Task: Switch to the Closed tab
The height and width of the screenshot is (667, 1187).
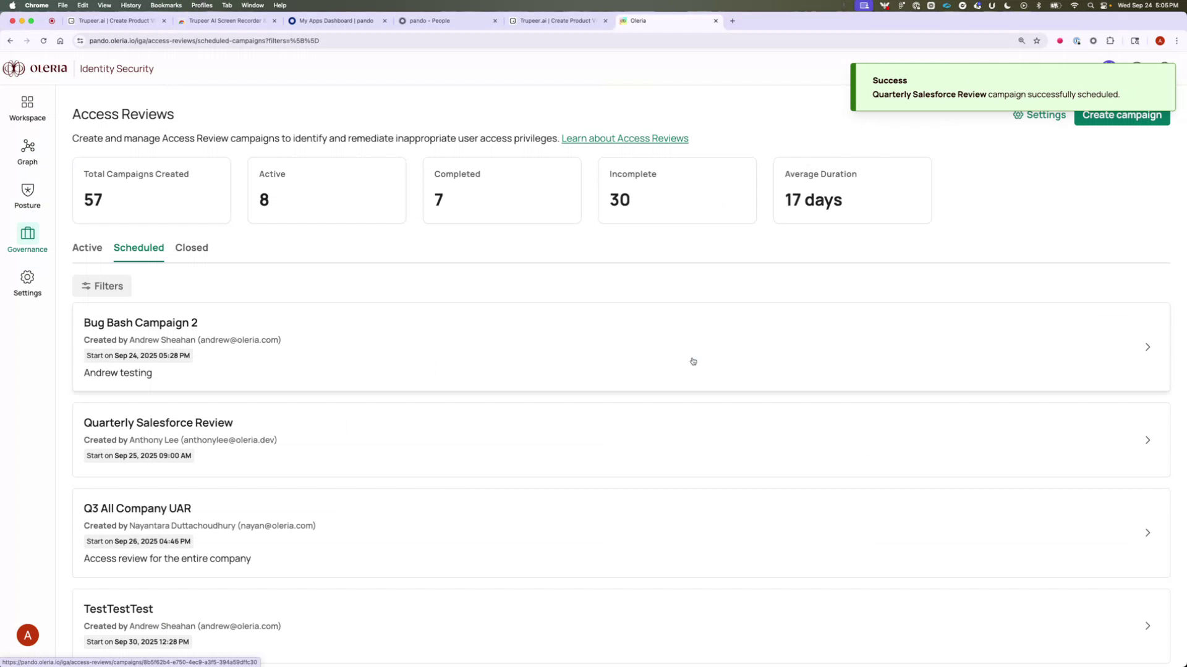Action: tap(191, 247)
